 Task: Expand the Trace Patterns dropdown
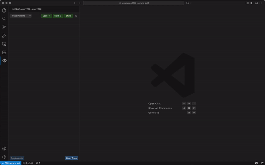click(x=21, y=16)
